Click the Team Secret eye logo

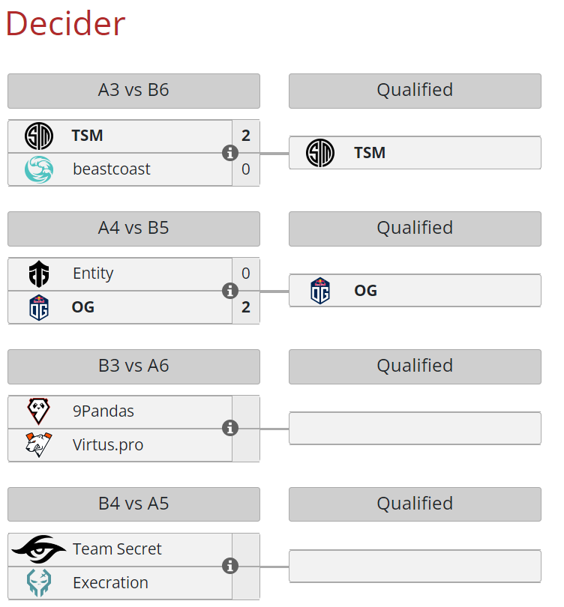(39, 549)
